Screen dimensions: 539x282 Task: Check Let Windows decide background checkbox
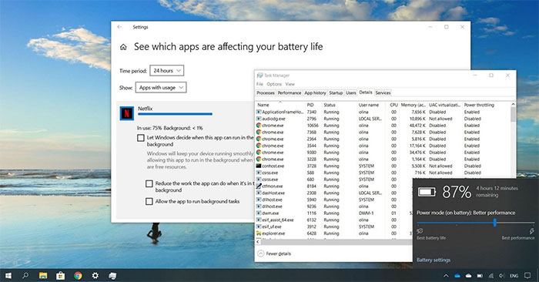coord(141,138)
